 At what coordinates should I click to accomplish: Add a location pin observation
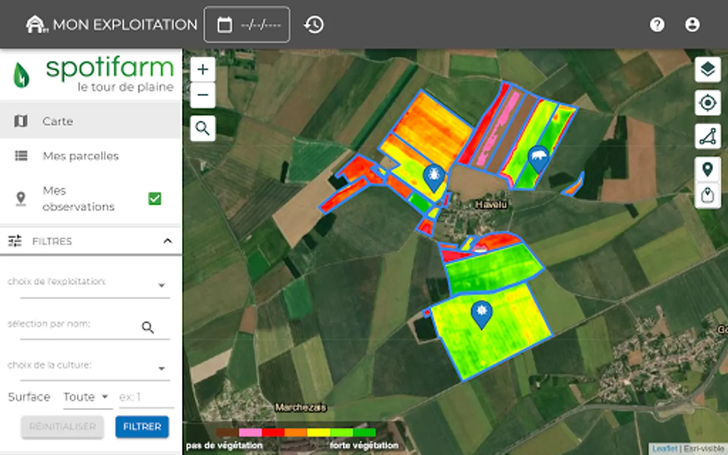tap(707, 169)
